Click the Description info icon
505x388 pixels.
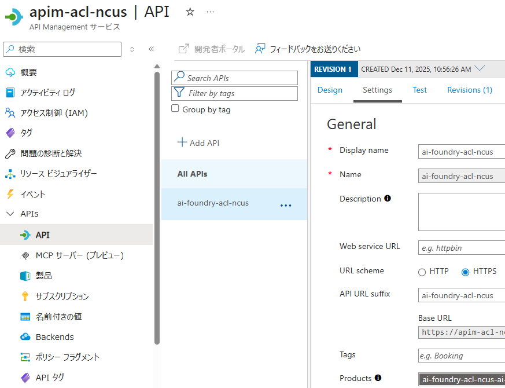coord(388,199)
